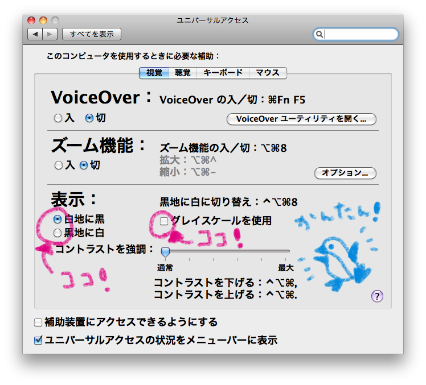Click the 拡大 shortcut text
Viewport: 426px width, 385px height.
188,160
